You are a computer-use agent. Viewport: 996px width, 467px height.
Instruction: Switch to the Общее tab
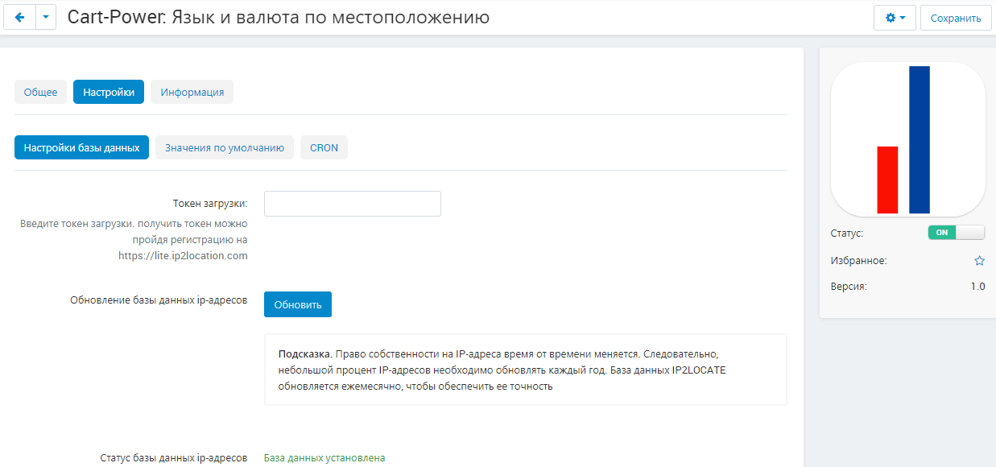[40, 92]
